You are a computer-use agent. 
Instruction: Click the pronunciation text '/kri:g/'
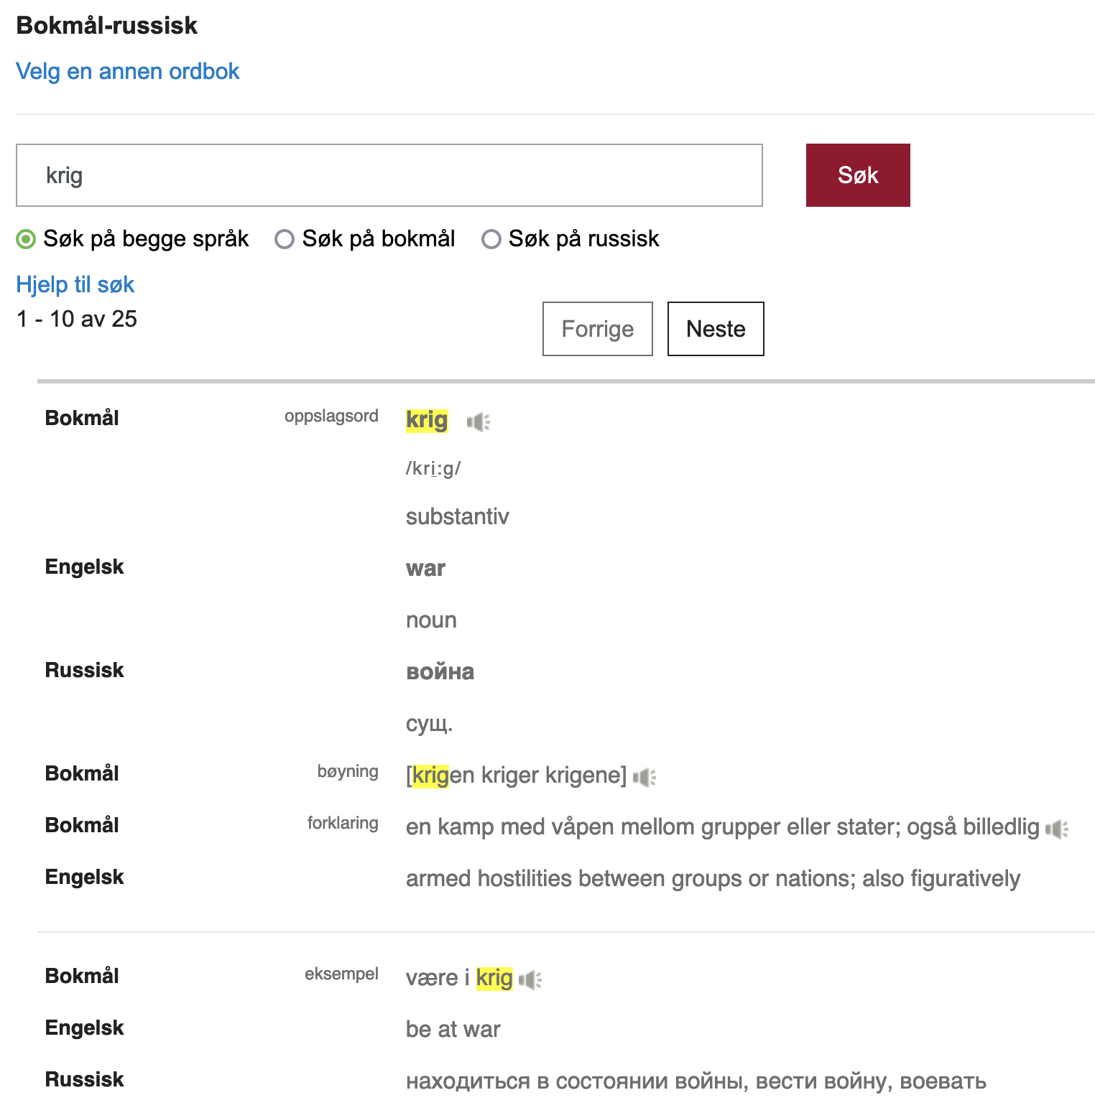pyautogui.click(x=433, y=468)
